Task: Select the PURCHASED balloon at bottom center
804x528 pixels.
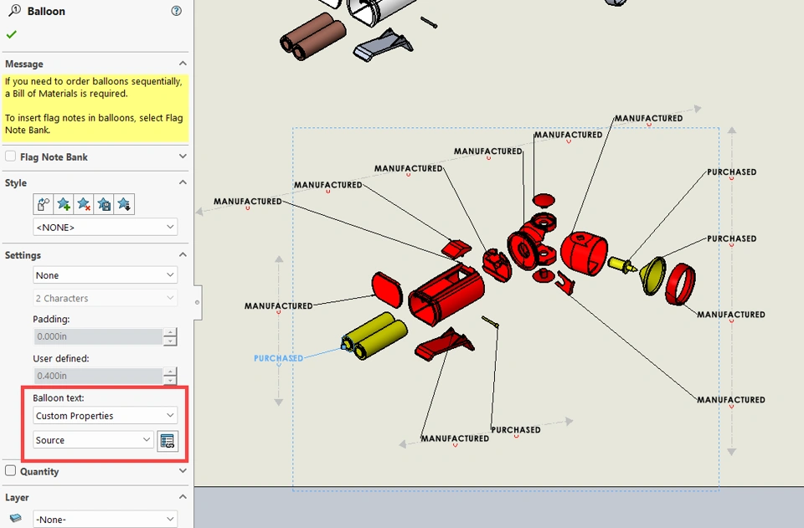Action: point(516,429)
